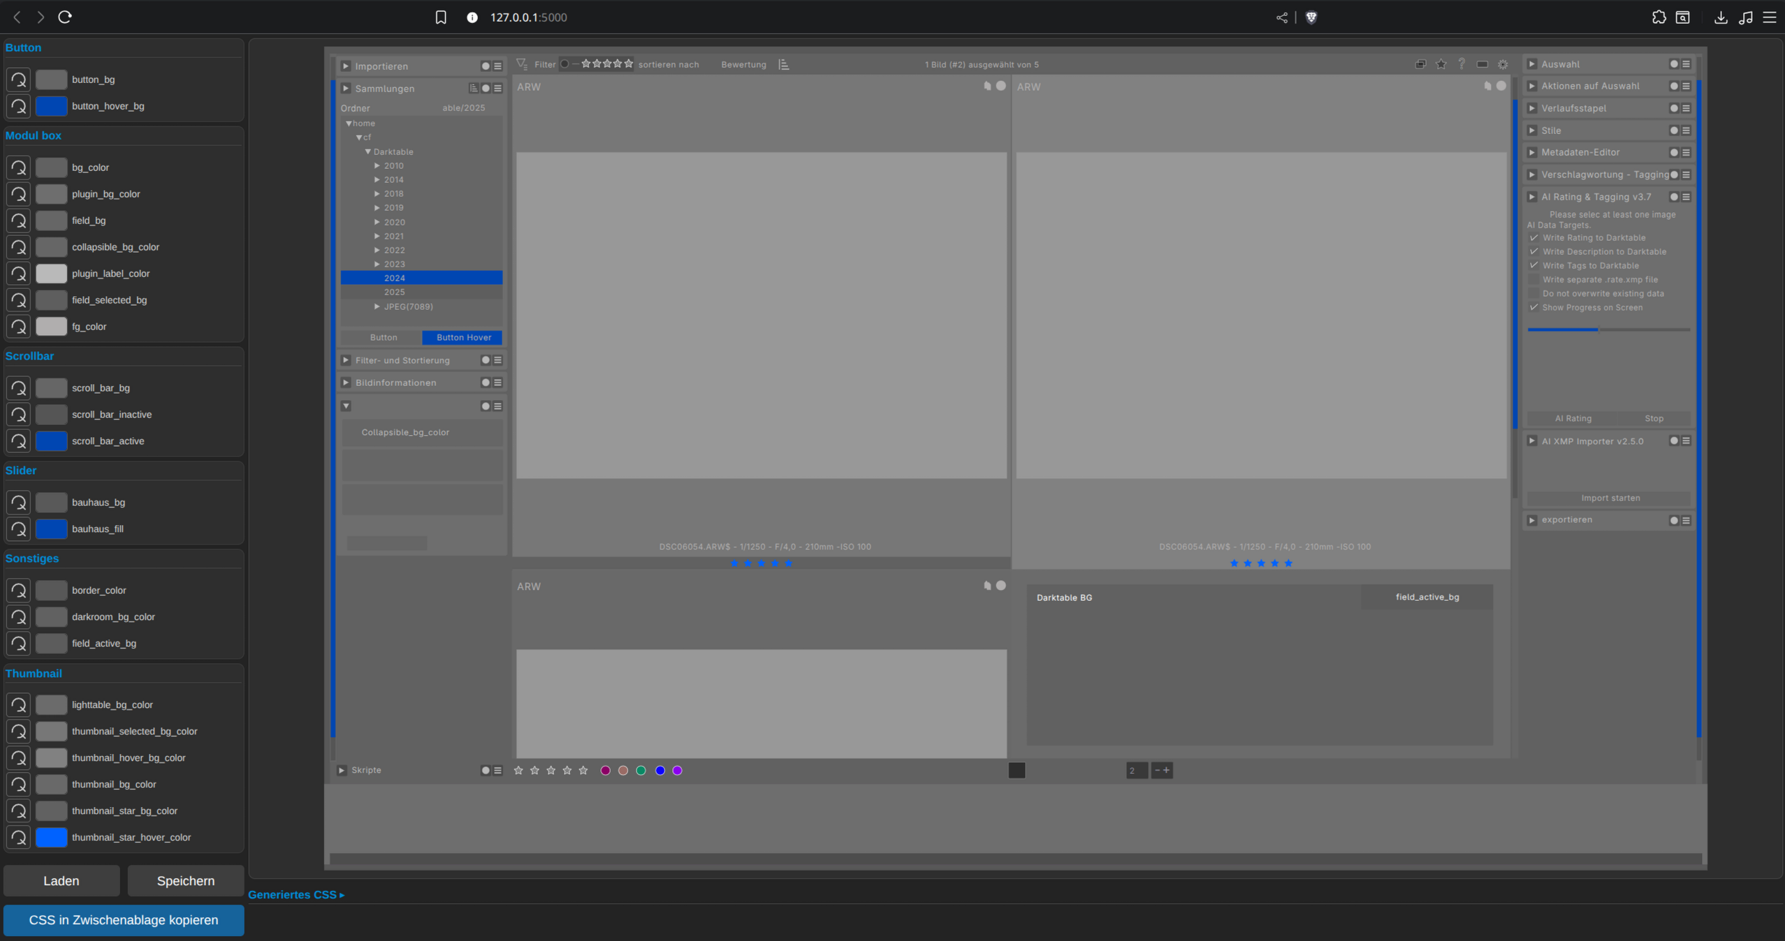Expand Generiertes CSS section
The height and width of the screenshot is (941, 1785).
click(x=296, y=894)
